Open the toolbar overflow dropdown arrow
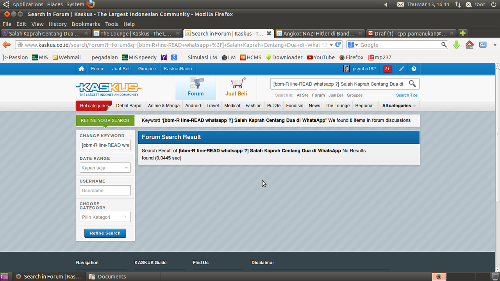The image size is (500, 281). point(495,45)
